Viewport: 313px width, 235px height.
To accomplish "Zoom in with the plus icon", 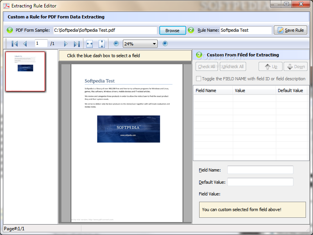I will point(165,43).
